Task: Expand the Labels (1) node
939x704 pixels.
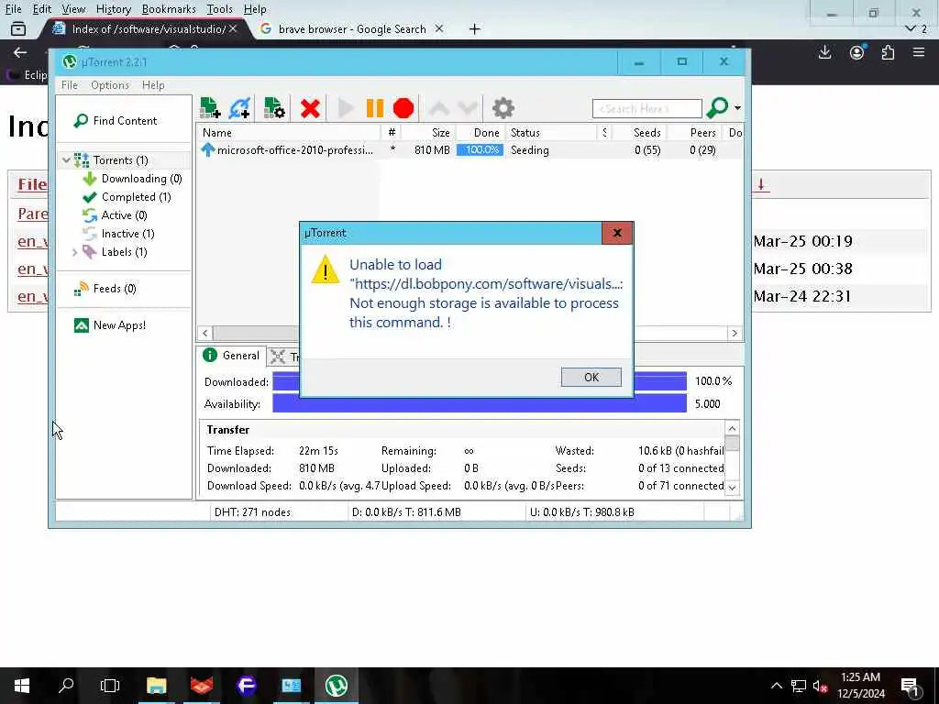Action: 74,252
